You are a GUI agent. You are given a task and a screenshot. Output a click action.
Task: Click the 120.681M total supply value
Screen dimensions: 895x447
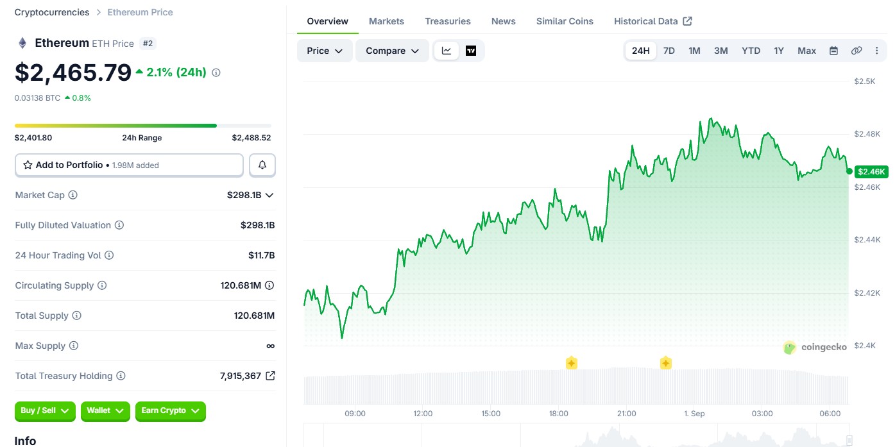[254, 316]
